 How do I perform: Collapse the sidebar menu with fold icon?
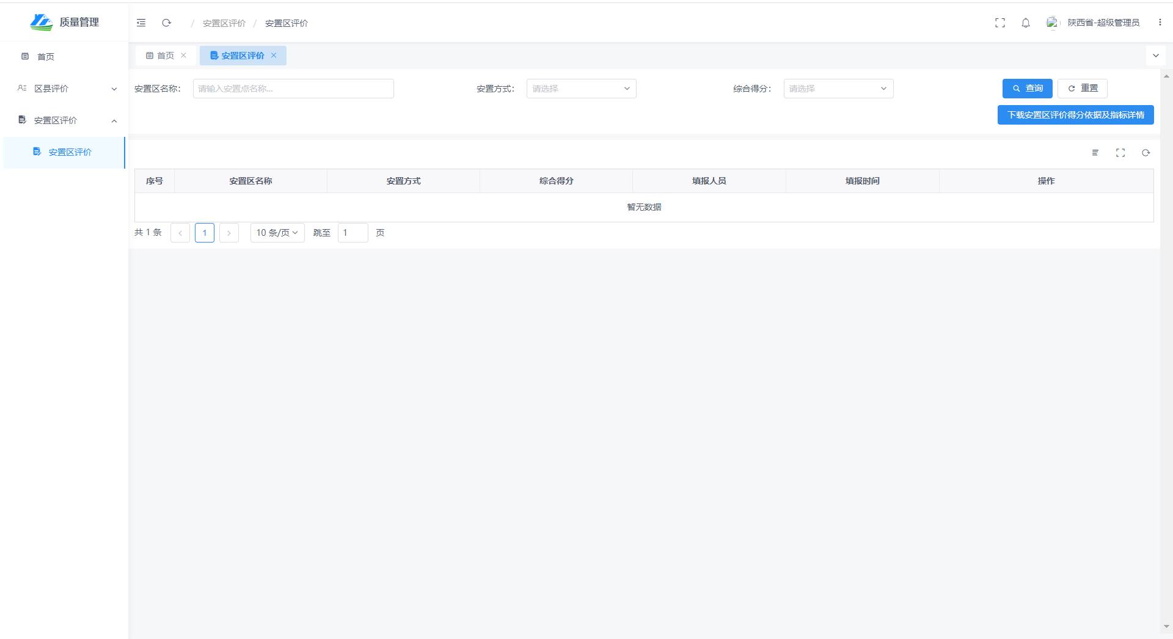141,23
